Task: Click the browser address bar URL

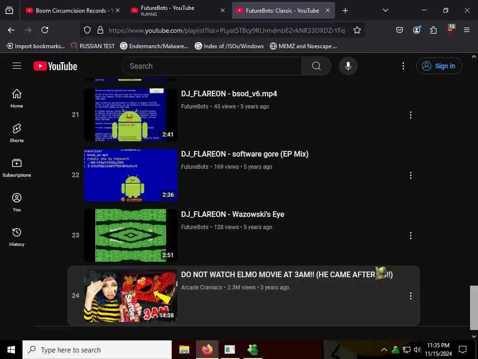Action: tap(226, 30)
